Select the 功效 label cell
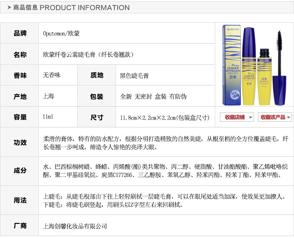The image size is (294, 238). [20, 142]
